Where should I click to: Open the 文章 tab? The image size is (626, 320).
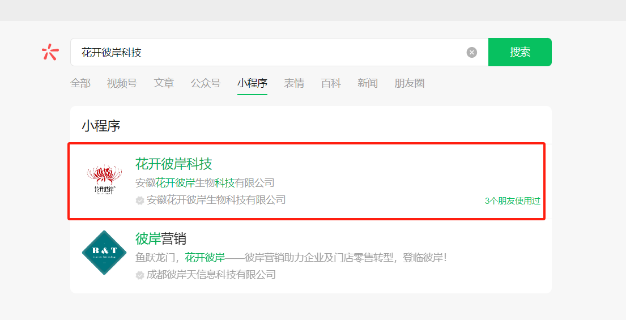pyautogui.click(x=164, y=83)
